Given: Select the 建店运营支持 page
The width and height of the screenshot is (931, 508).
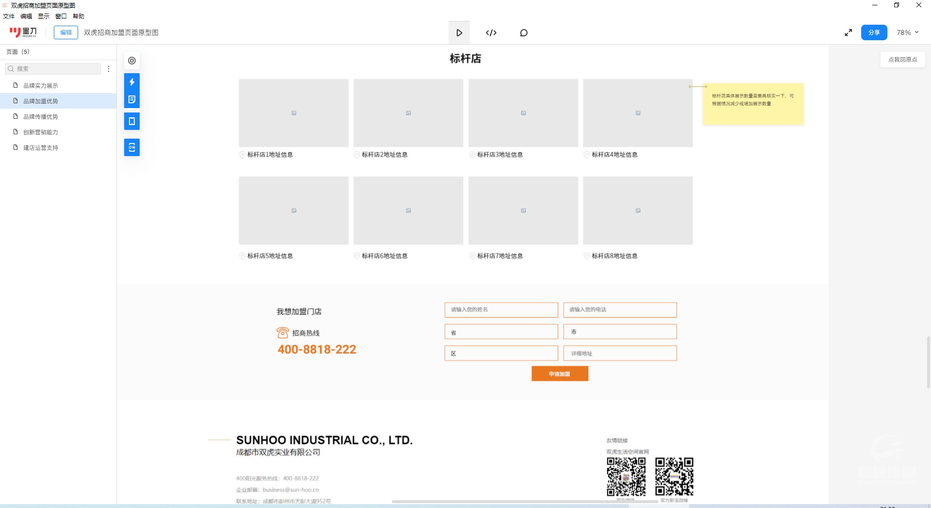Looking at the screenshot, I should point(41,148).
